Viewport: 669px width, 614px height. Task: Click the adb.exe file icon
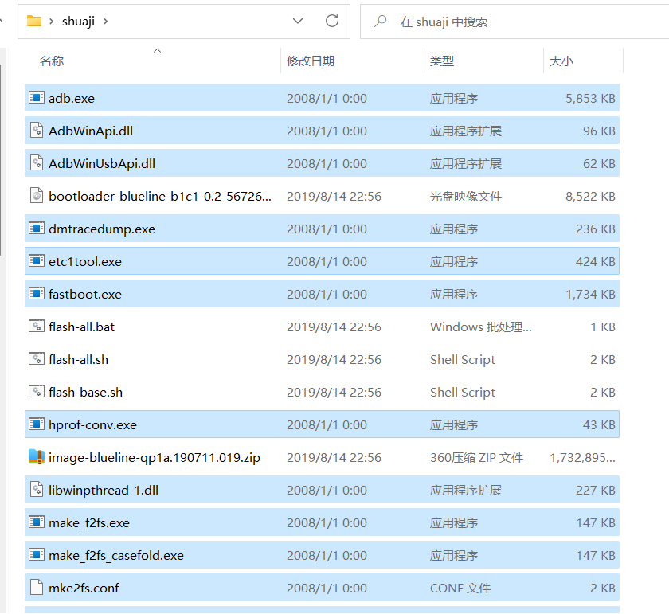click(37, 98)
